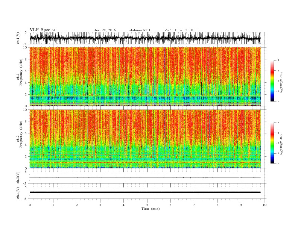The width and height of the screenshot is (298, 230).
Task: Click time-axis tick label "9"
Action: click(241, 205)
